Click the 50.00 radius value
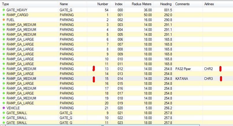The width and height of the screenshot is (233, 126). pyautogui.click(x=148, y=15)
